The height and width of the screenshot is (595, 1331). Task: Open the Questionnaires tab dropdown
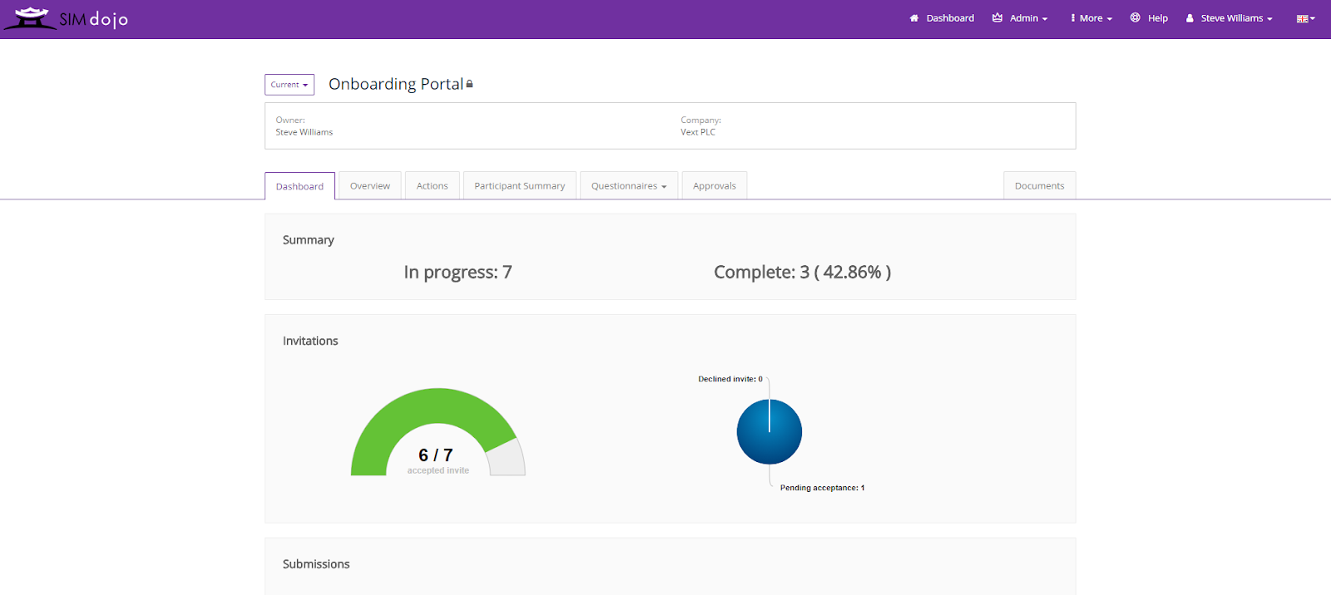point(629,186)
